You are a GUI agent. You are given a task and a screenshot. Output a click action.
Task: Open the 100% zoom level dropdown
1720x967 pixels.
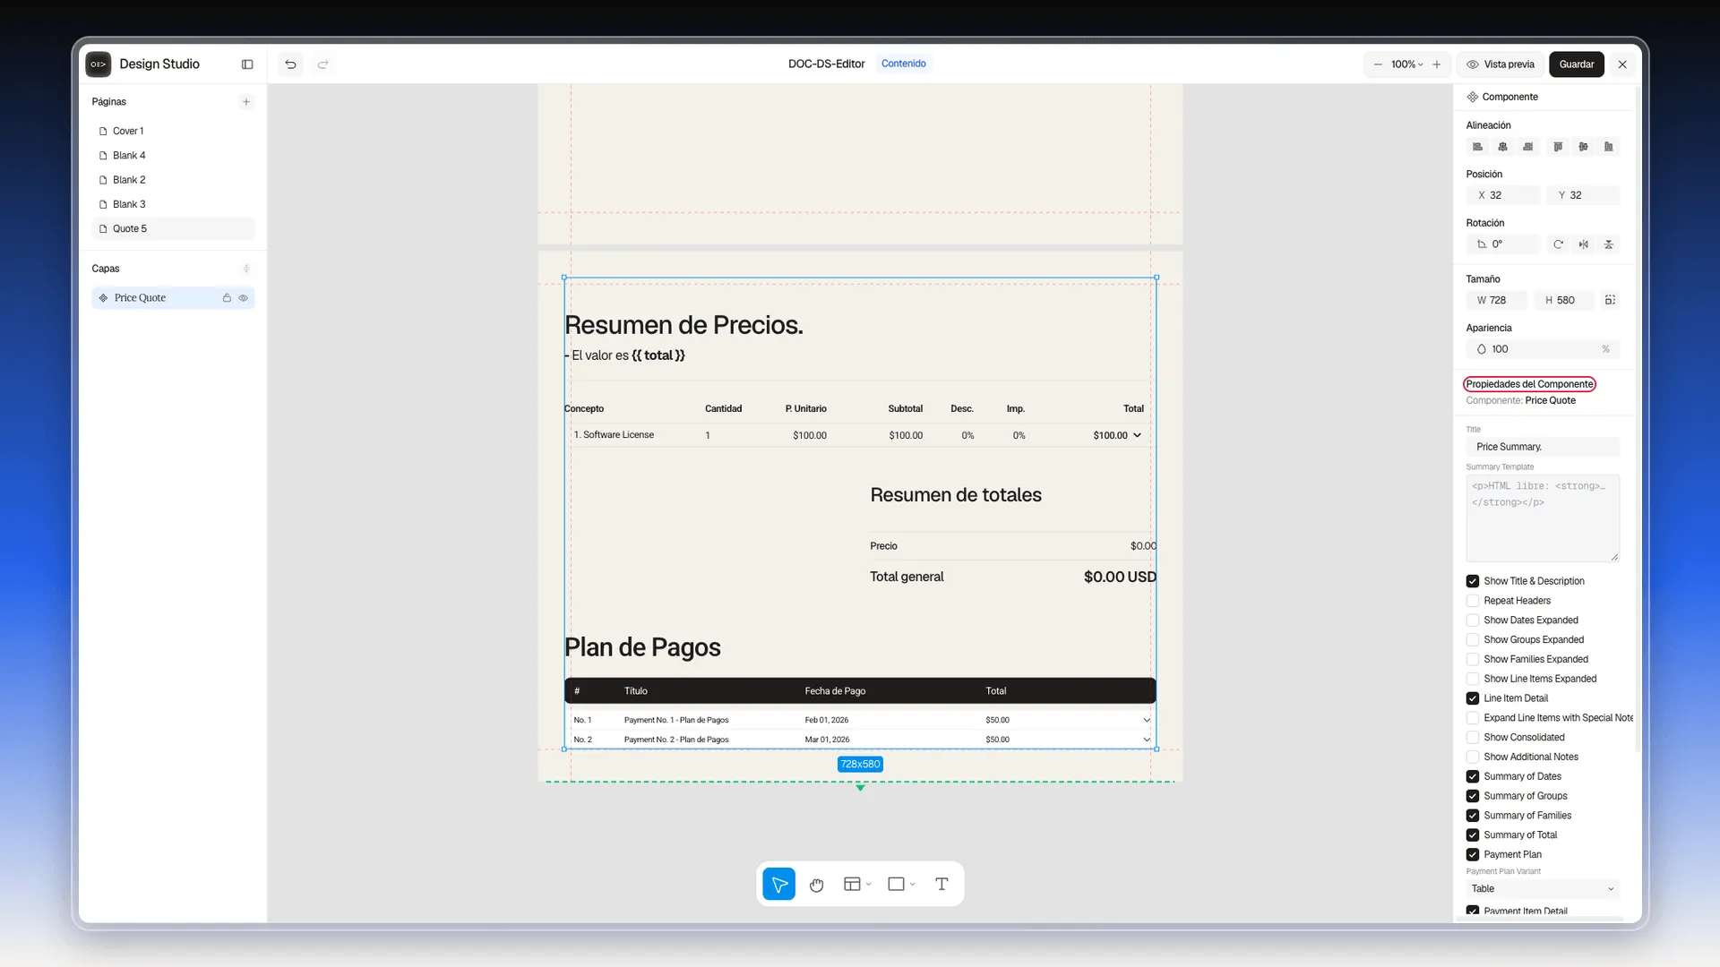click(1406, 64)
